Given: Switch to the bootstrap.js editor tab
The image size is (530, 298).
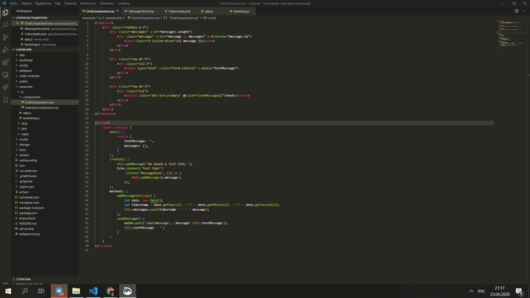Looking at the screenshot, I should click(241, 11).
